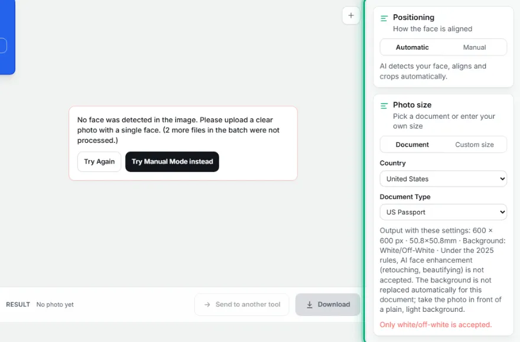Click the download arrow icon
Viewport: 520px width, 342px height.
tap(310, 305)
